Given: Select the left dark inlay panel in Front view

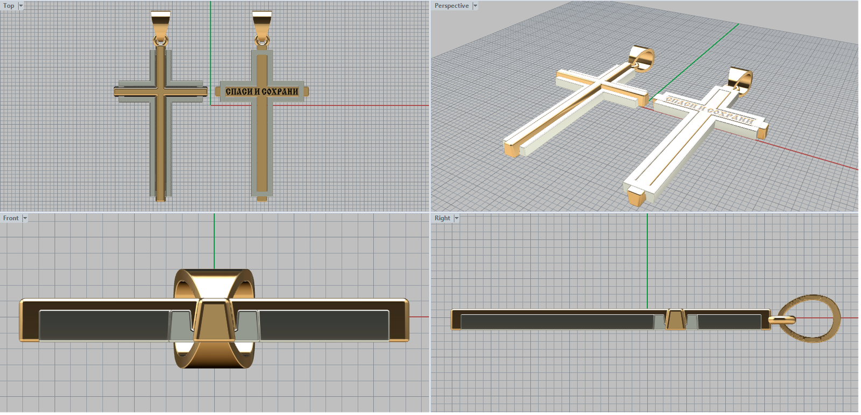Looking at the screenshot, I should 105,325.
